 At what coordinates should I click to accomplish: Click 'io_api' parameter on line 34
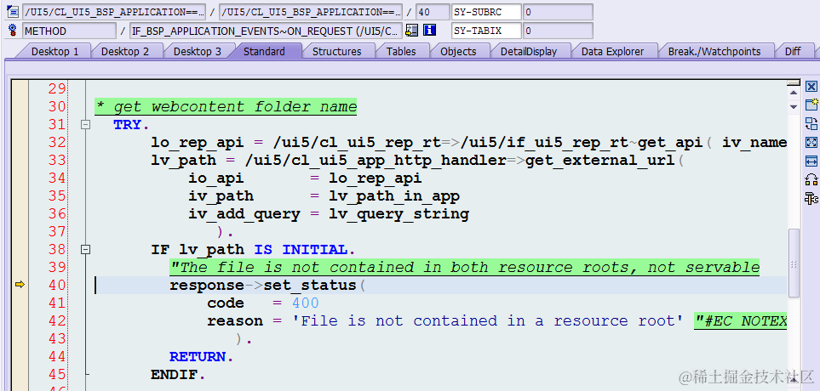click(216, 178)
